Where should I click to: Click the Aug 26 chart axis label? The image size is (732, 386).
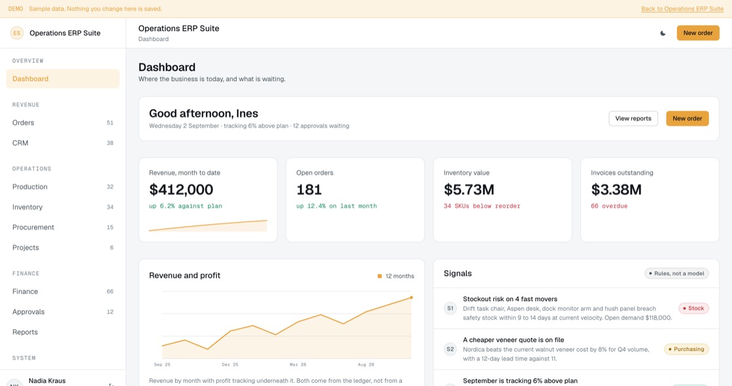[365, 364]
